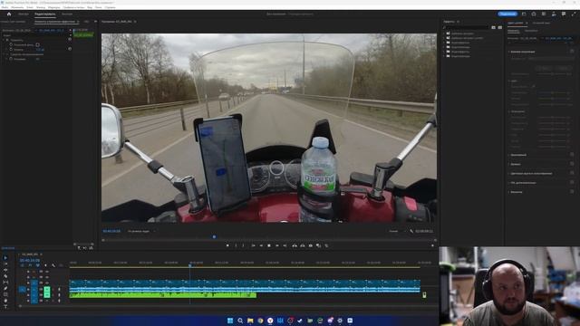This screenshot has width=580, height=326.
Task: Switch to the Edit tab
Action: [44, 14]
